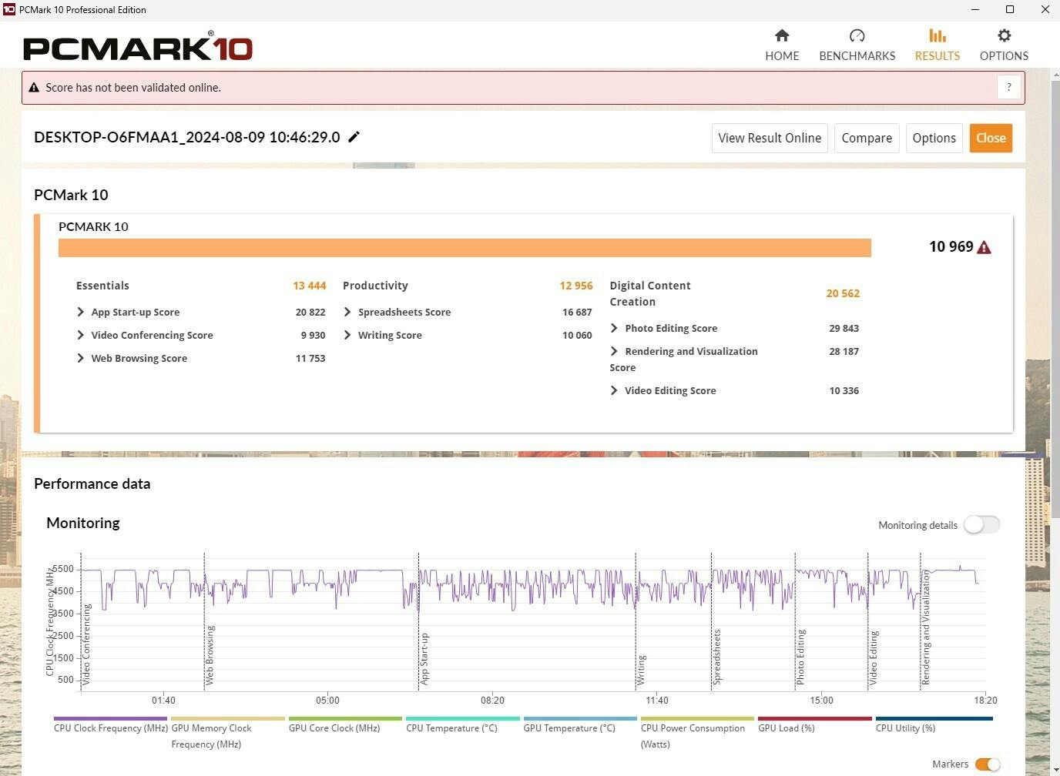Screen dimensions: 1060x776
Task: Open the OPTIONS tab
Action: click(1004, 45)
